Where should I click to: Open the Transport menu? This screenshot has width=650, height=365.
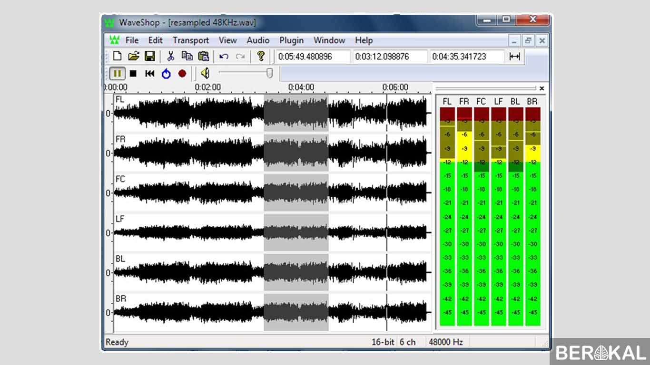pos(190,40)
